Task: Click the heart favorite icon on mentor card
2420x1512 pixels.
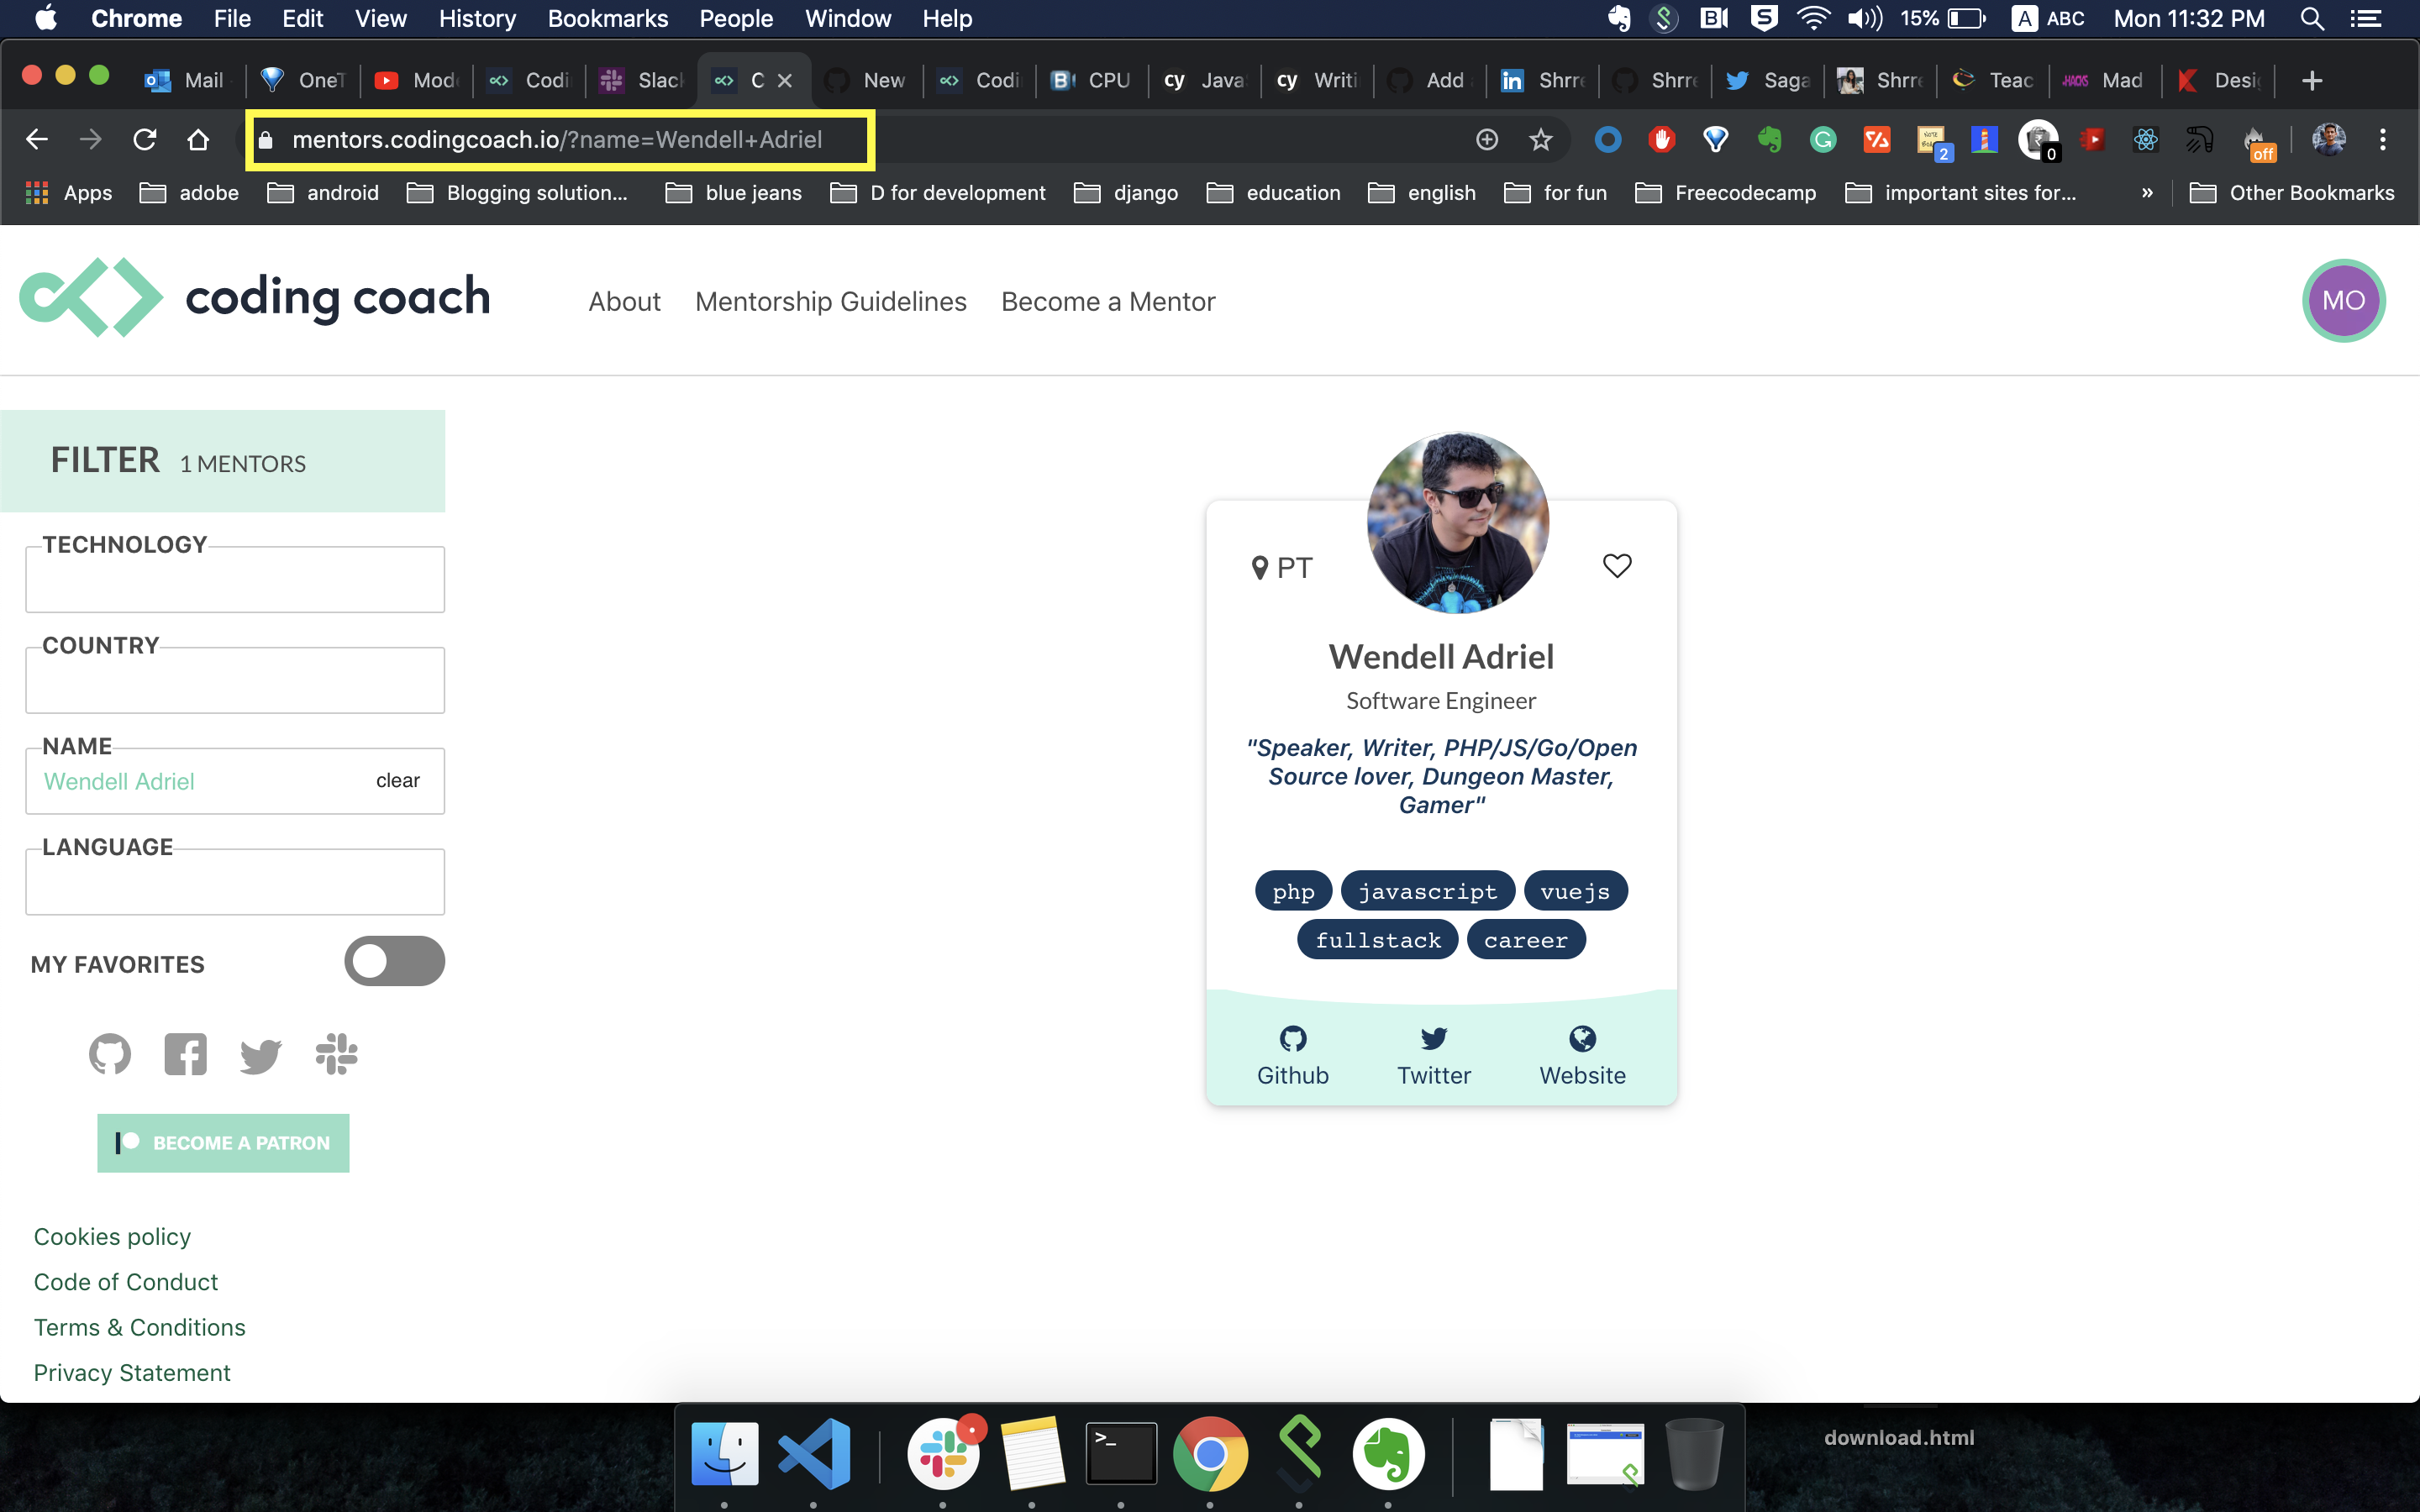Action: pyautogui.click(x=1617, y=566)
